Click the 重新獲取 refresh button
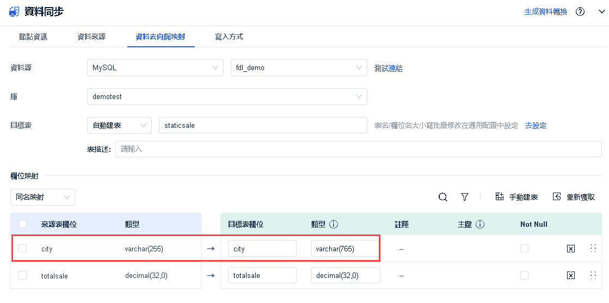The image size is (609, 303). (574, 197)
